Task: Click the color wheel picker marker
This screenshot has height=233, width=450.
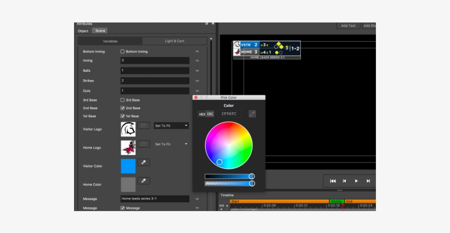Action: (x=220, y=162)
